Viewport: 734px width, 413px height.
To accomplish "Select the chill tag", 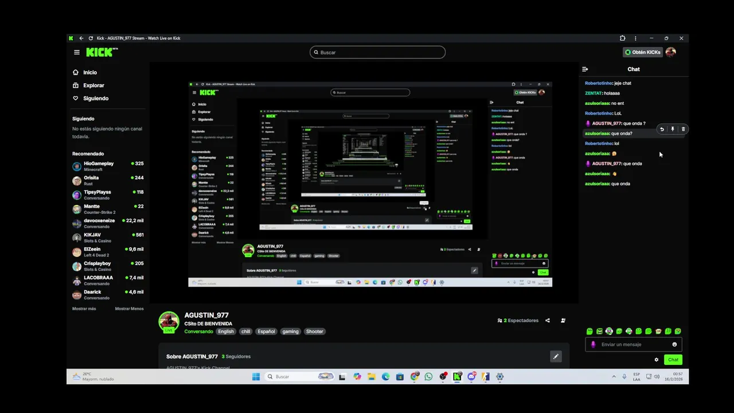I will click(245, 332).
